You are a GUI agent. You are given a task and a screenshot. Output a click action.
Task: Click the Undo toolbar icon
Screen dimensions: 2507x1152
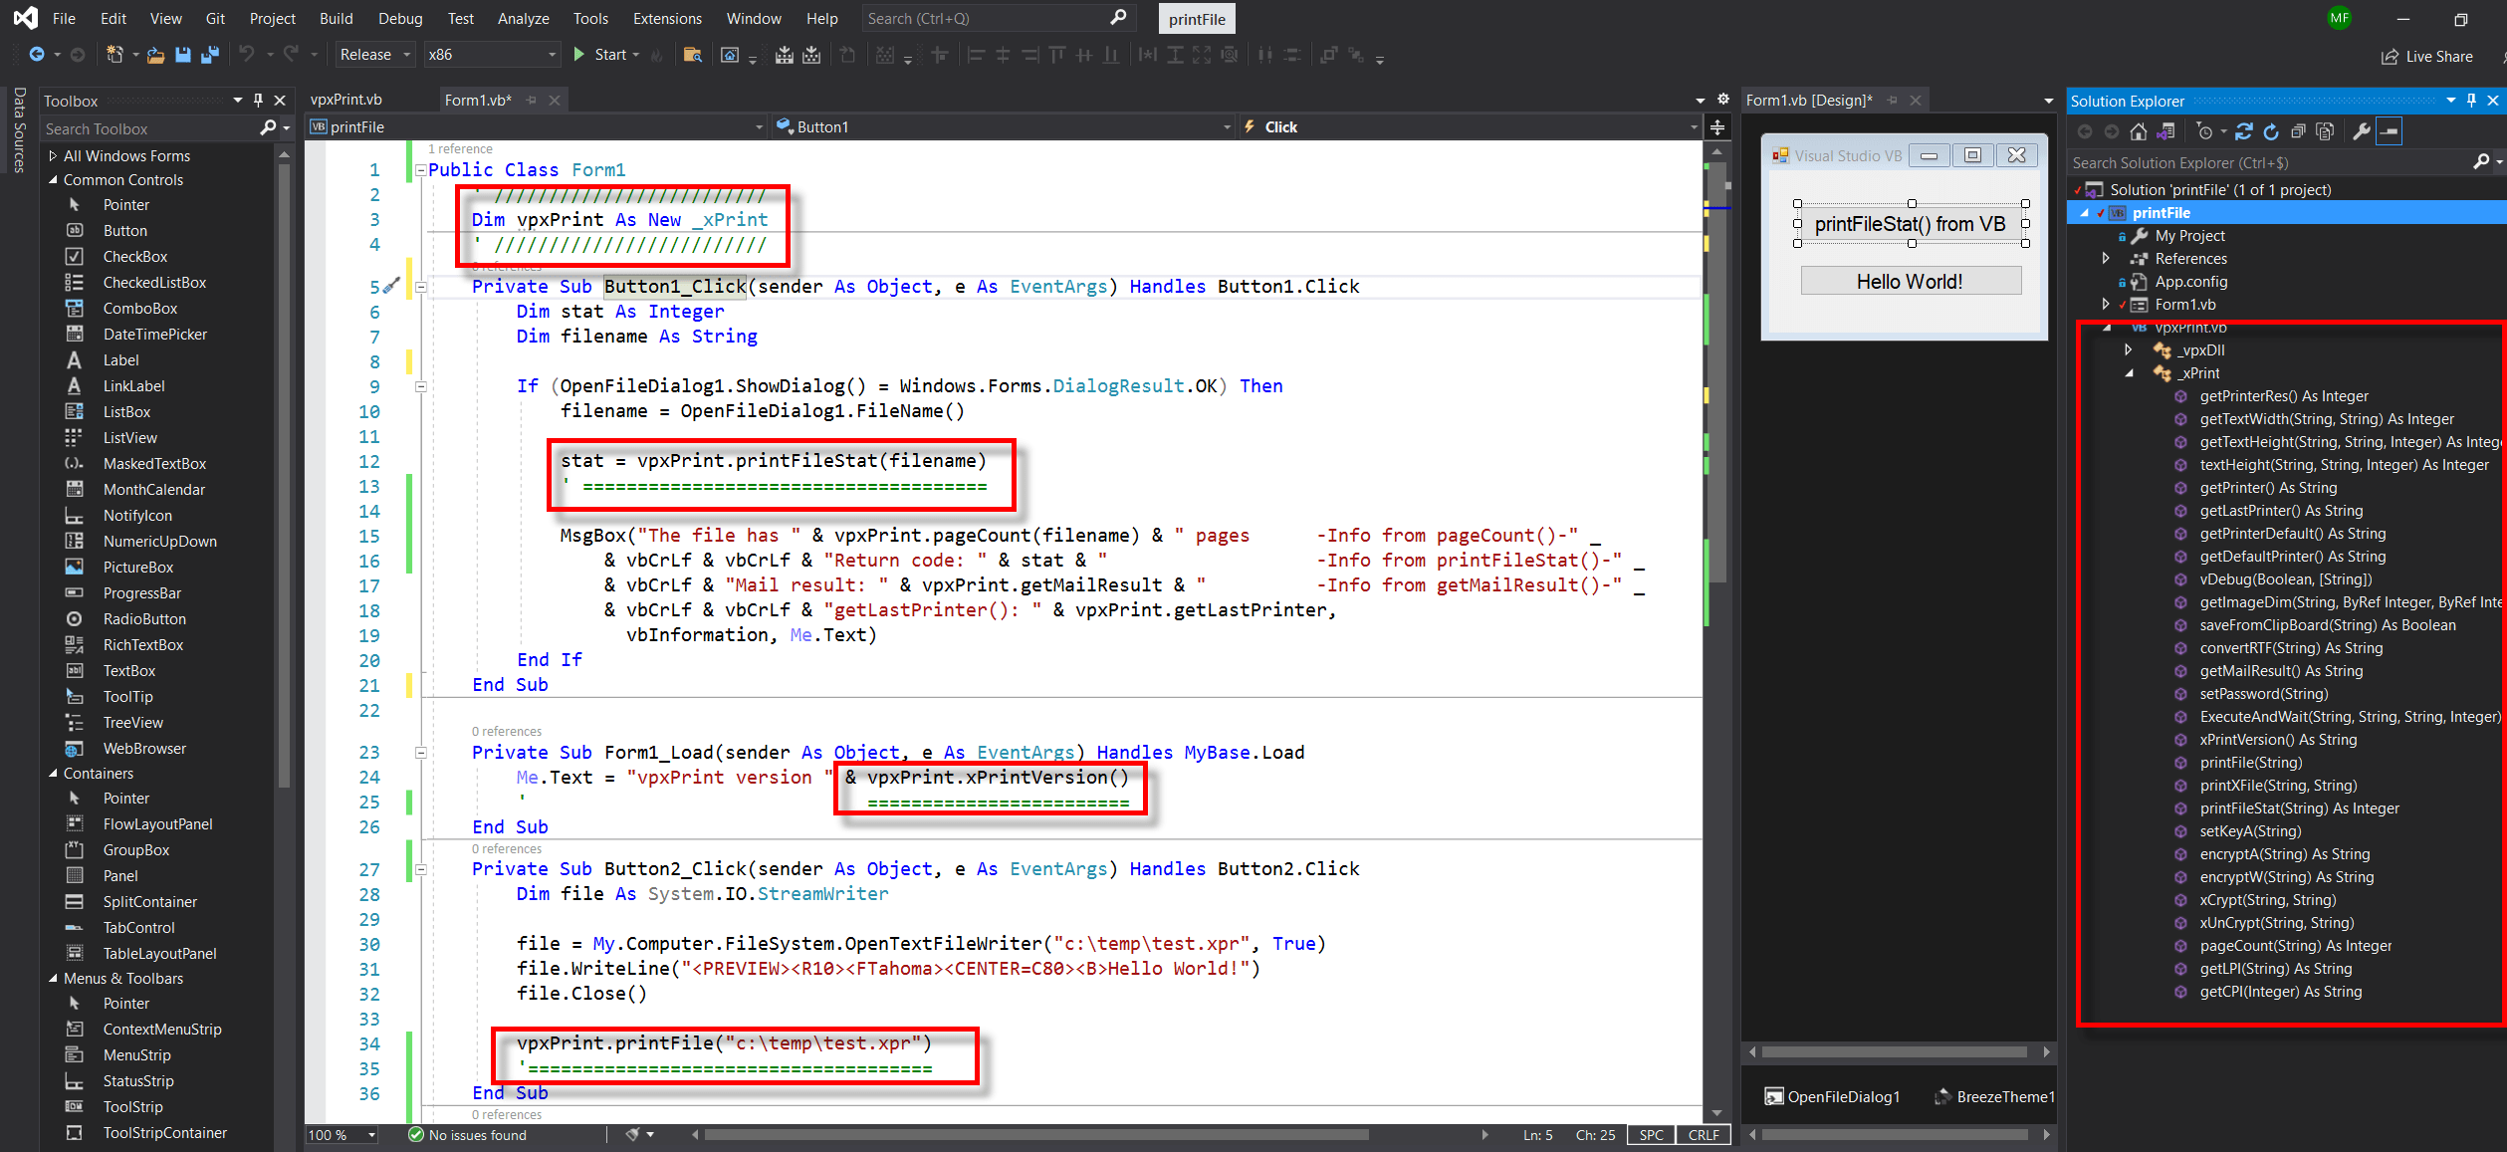point(246,55)
